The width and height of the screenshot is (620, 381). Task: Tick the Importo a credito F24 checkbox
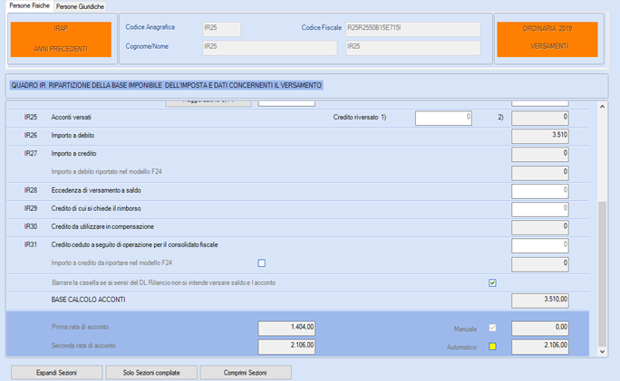262,263
